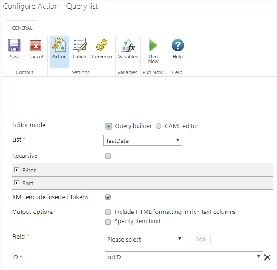This screenshot has width=277, height=270.
Task: Click the Configure Action - Query list title
Action: click(x=51, y=7)
